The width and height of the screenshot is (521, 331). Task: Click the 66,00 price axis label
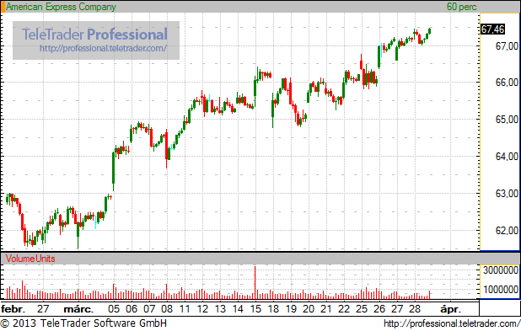coord(507,83)
